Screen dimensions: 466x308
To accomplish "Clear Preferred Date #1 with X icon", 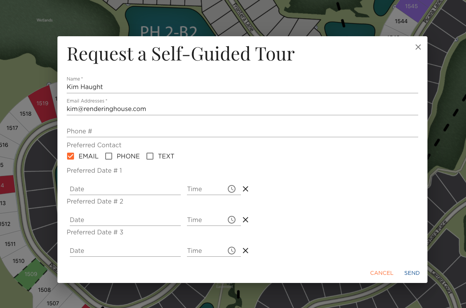I will (246, 189).
